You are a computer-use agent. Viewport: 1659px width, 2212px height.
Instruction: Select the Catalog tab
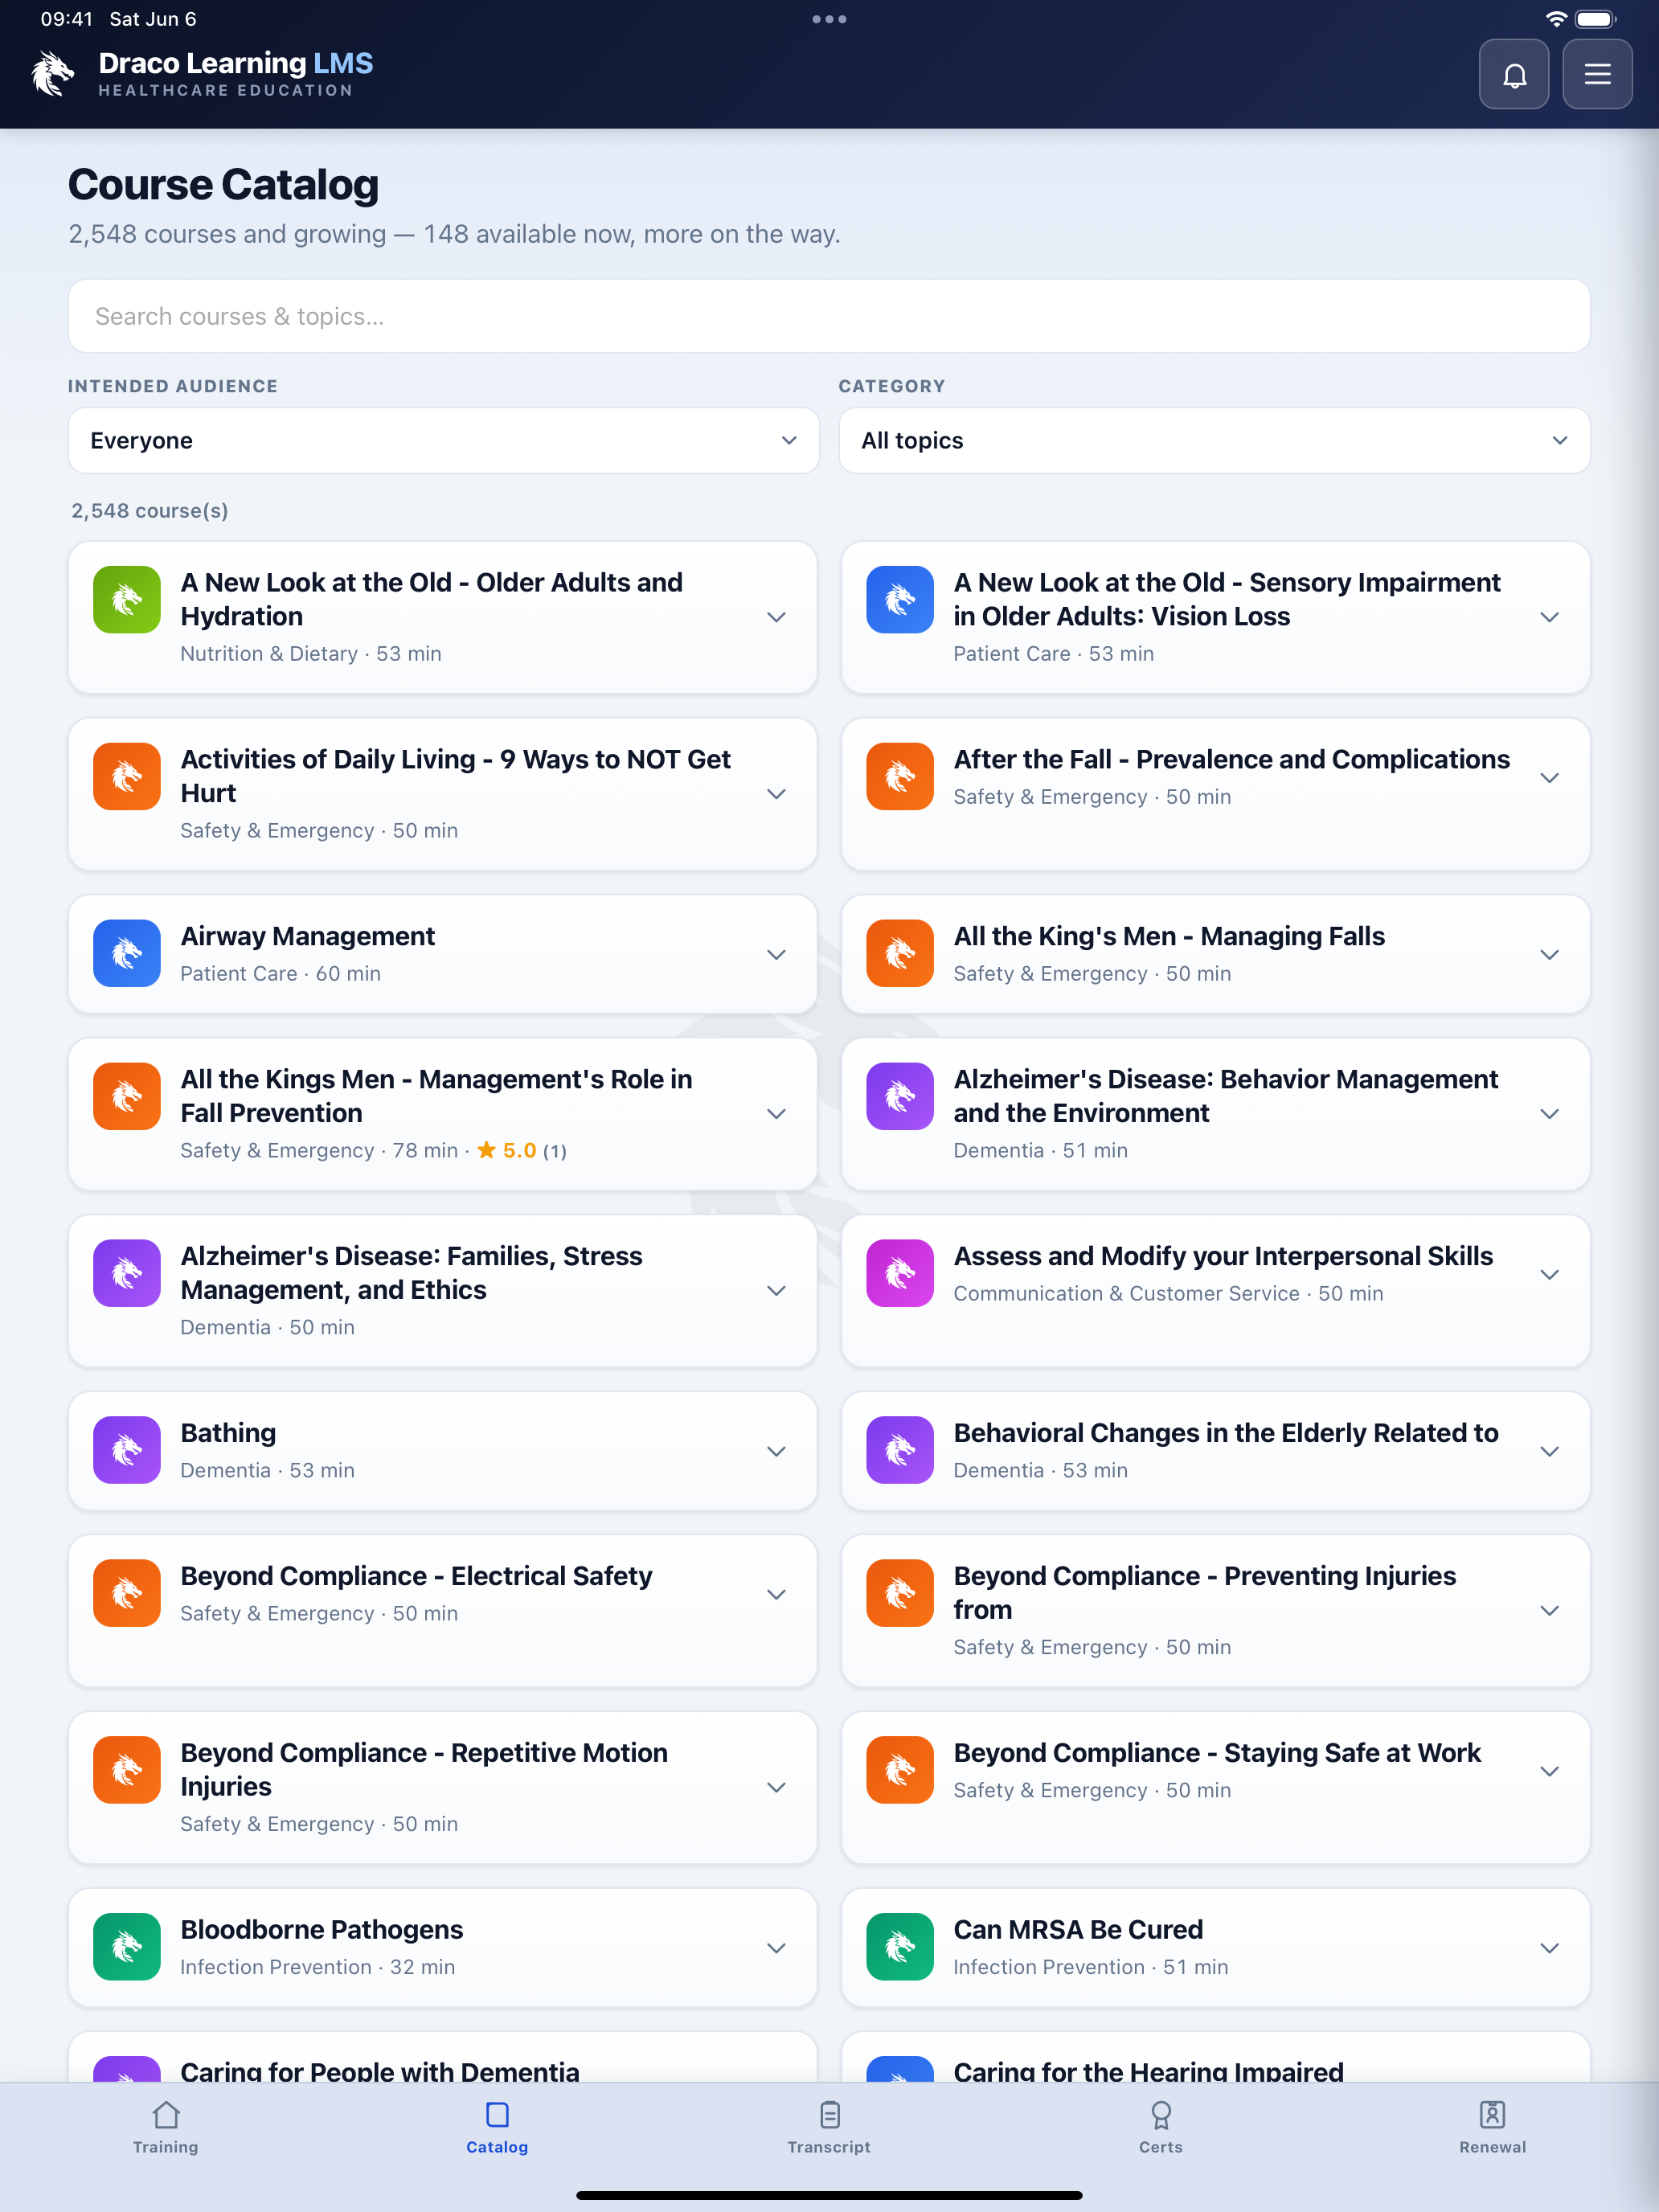[x=497, y=2128]
